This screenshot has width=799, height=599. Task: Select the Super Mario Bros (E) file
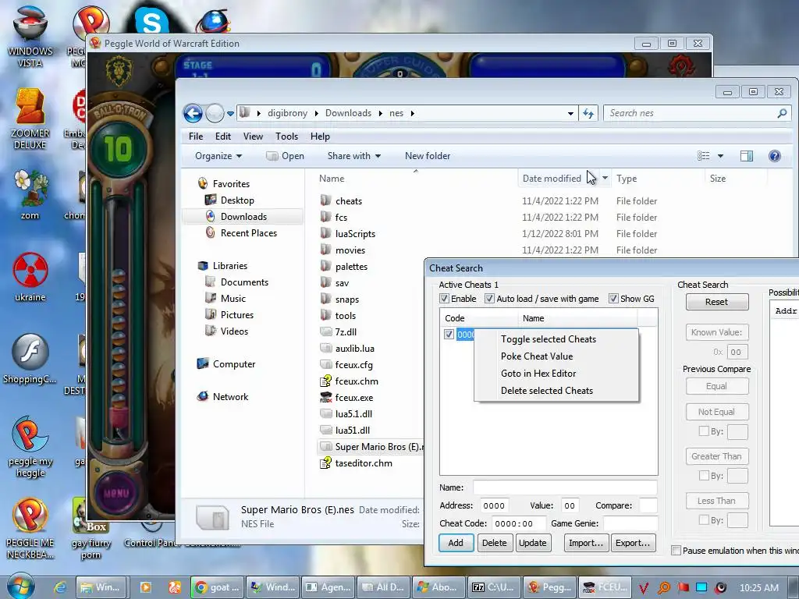[x=371, y=447]
